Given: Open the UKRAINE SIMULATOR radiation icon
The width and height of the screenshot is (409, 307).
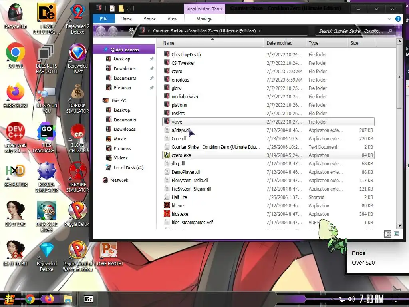Looking at the screenshot, I should click(77, 177).
